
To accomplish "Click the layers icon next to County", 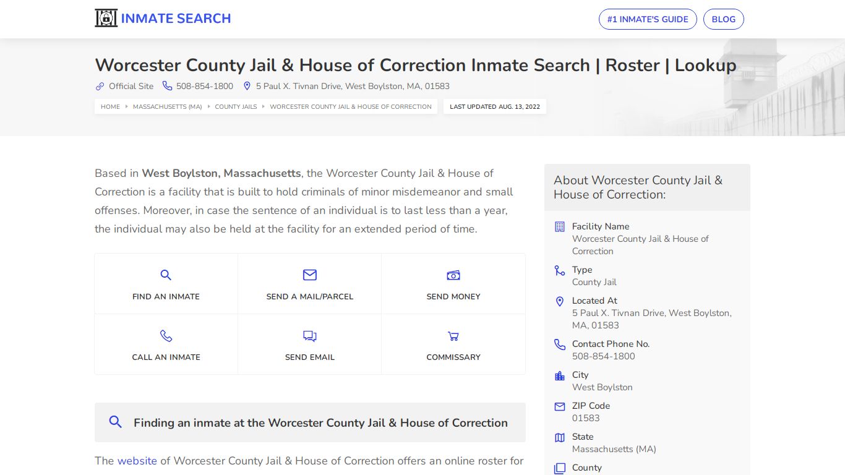I will (x=560, y=468).
